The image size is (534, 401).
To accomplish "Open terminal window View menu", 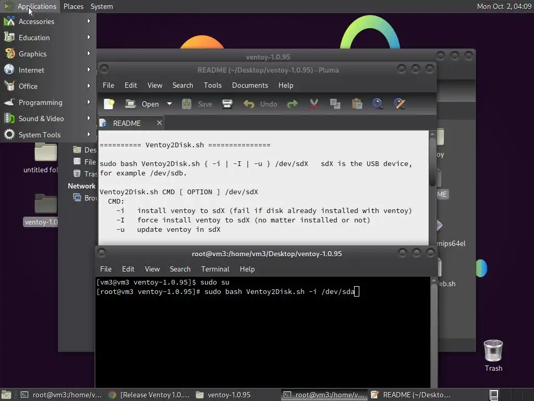I will pyautogui.click(x=152, y=269).
